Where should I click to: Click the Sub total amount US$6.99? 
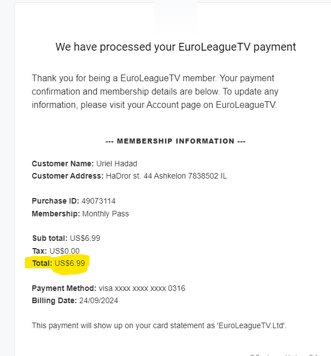click(x=85, y=238)
